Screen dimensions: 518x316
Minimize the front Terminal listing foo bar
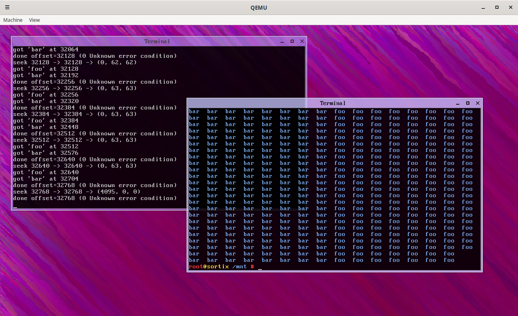pyautogui.click(x=458, y=103)
